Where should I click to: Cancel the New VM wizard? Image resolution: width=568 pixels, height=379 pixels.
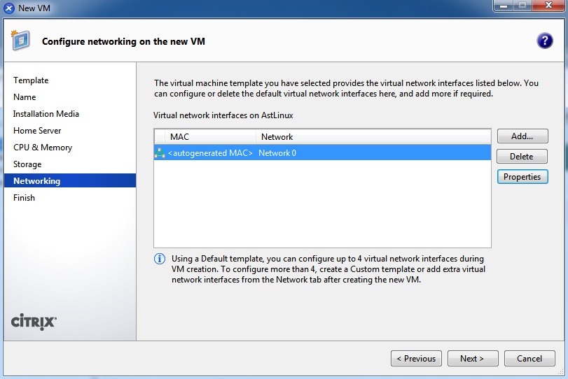coord(529,359)
